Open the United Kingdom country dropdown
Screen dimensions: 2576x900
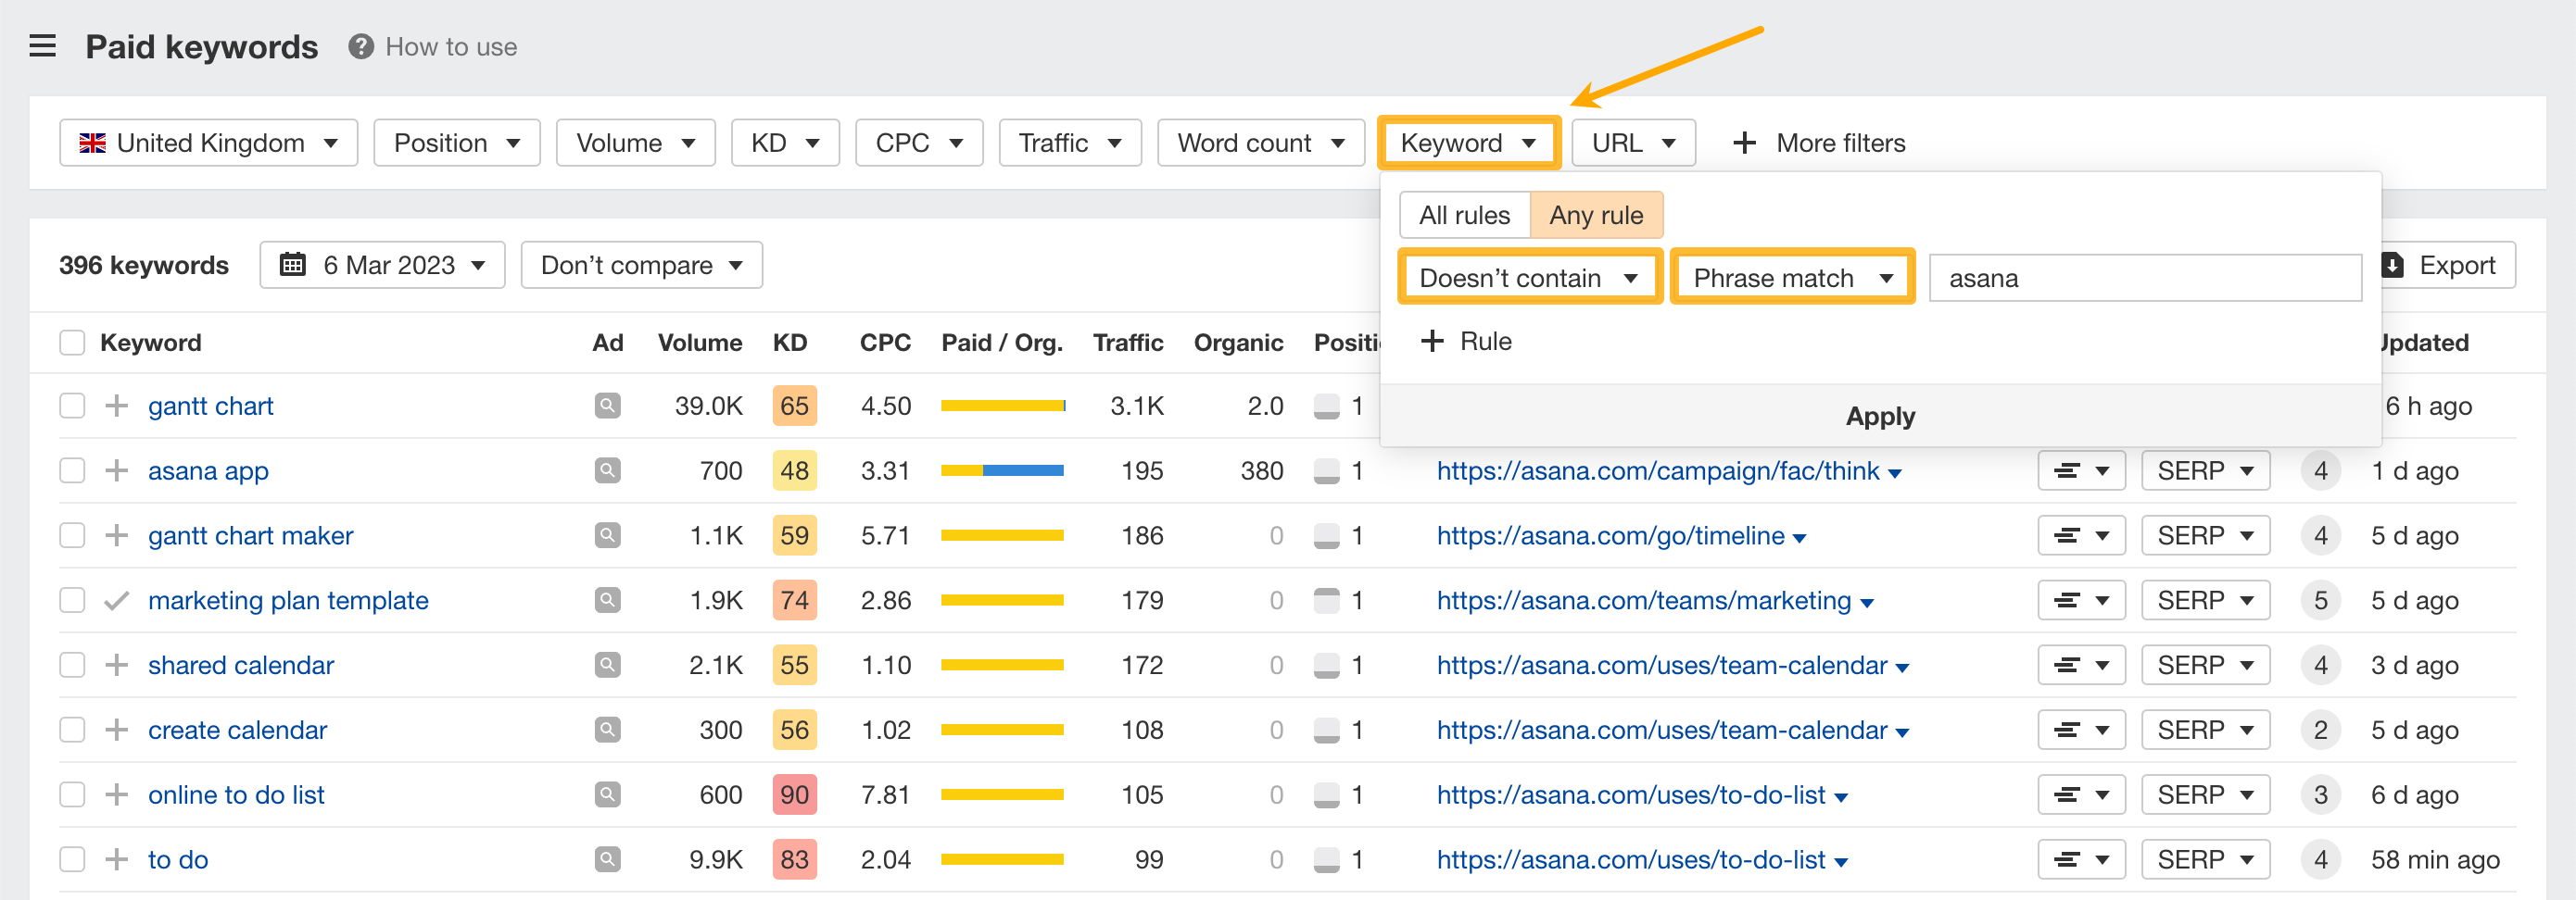click(x=208, y=143)
